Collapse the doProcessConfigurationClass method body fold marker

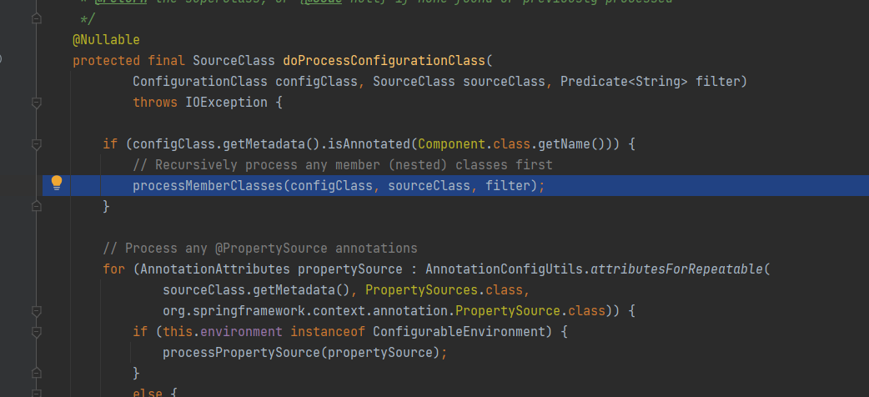click(36, 103)
